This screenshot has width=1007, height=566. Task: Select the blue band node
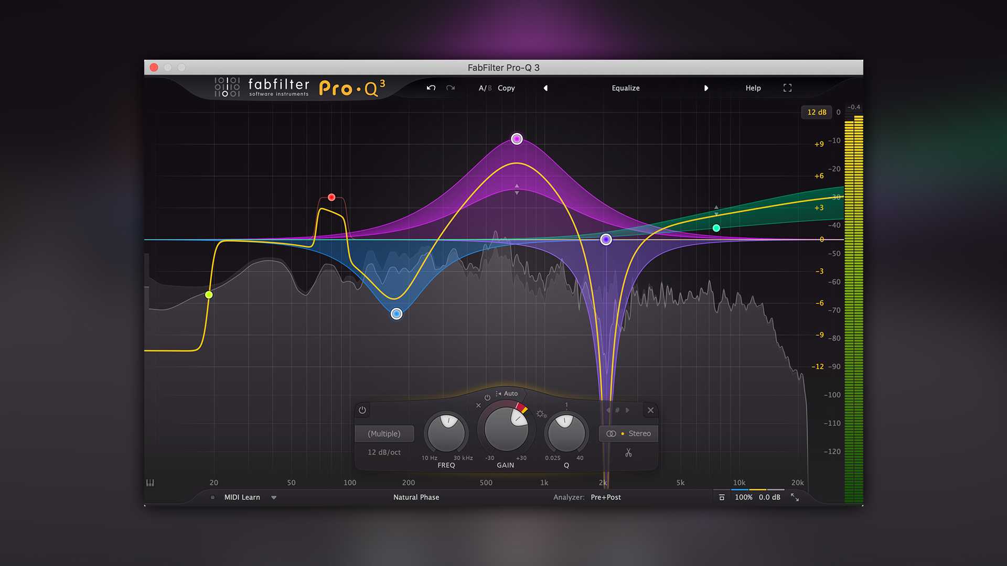pos(397,314)
